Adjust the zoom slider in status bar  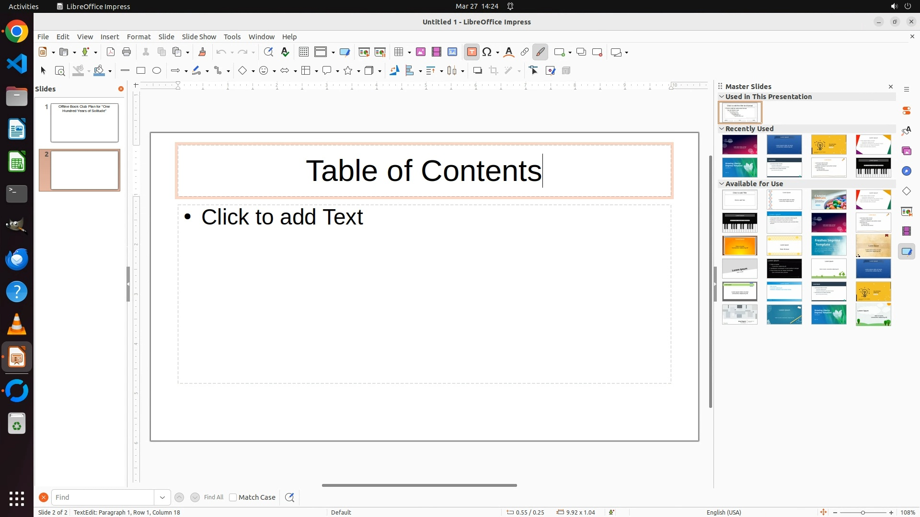pos(863,513)
